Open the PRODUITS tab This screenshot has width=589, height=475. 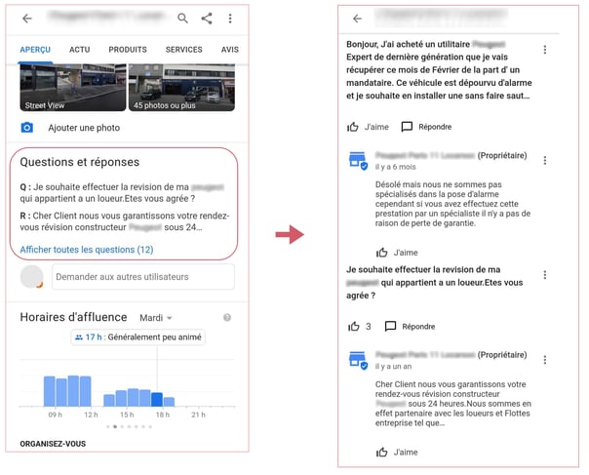click(x=128, y=50)
